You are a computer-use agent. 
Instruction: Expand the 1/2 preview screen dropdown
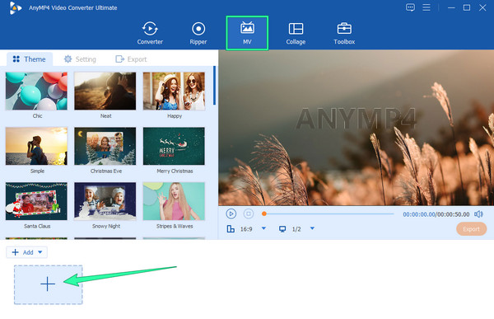(312, 228)
